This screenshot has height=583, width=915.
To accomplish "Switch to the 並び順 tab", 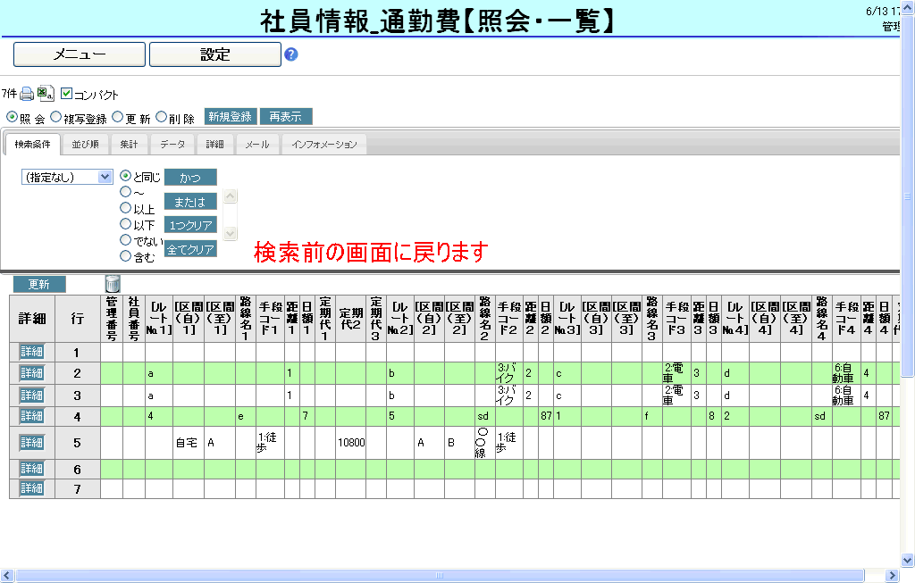I will point(86,145).
